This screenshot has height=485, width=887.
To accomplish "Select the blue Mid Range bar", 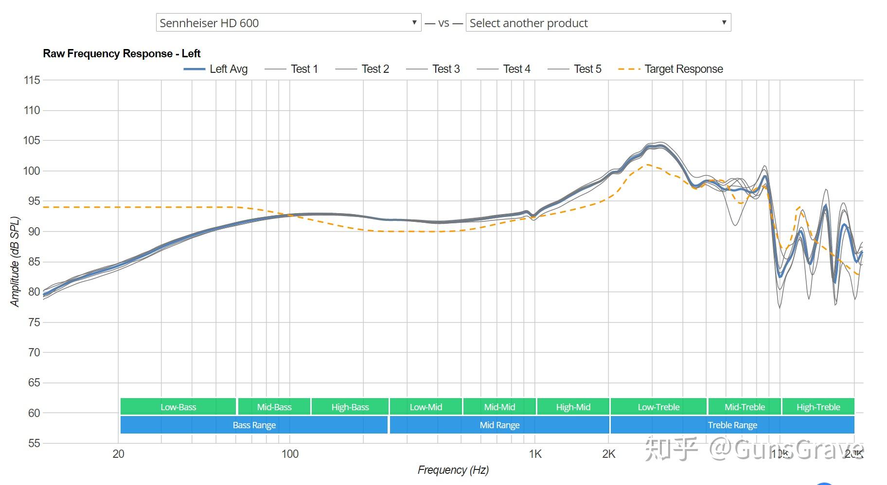I will click(499, 425).
